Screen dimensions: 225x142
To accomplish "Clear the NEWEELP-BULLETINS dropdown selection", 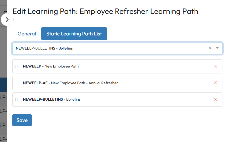I will tap(210, 48).
